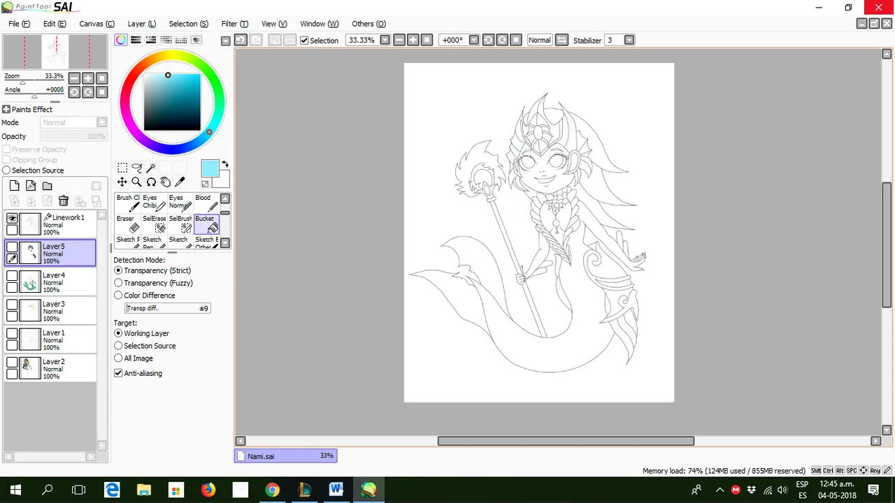The image size is (895, 503).
Task: Open the Filter menu
Action: point(234,24)
